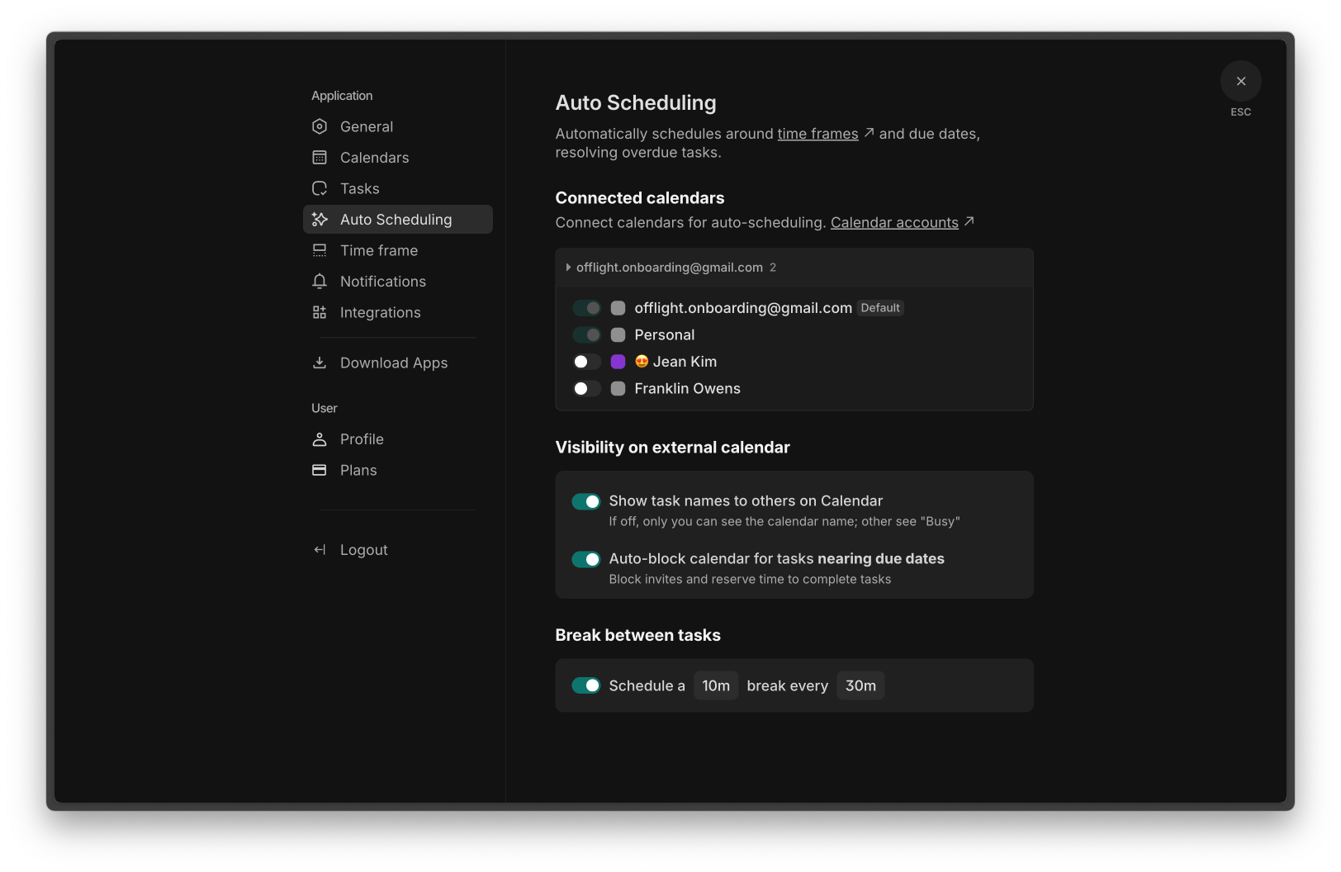This screenshot has height=872, width=1341.
Task: Click the Franklin Owens calendar name
Action: coord(687,388)
